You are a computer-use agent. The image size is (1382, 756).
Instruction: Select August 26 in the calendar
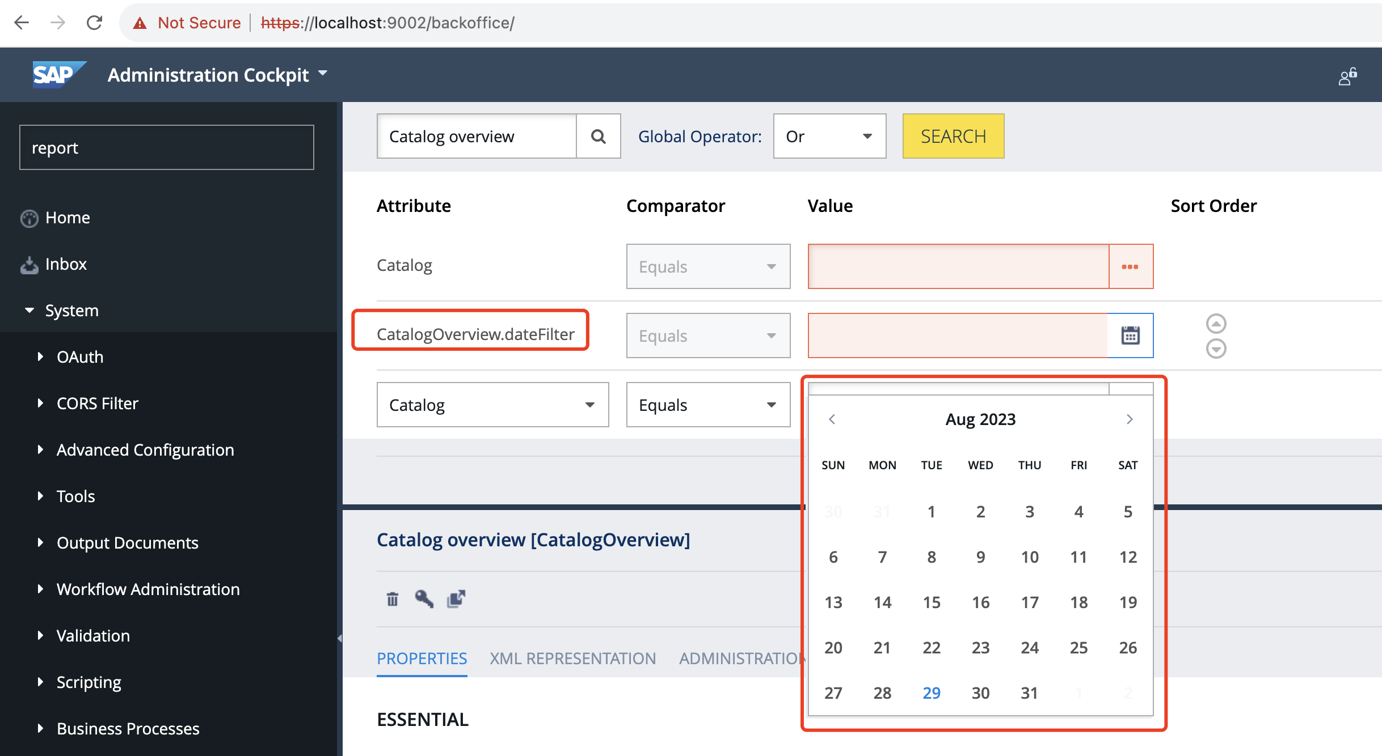1127,648
